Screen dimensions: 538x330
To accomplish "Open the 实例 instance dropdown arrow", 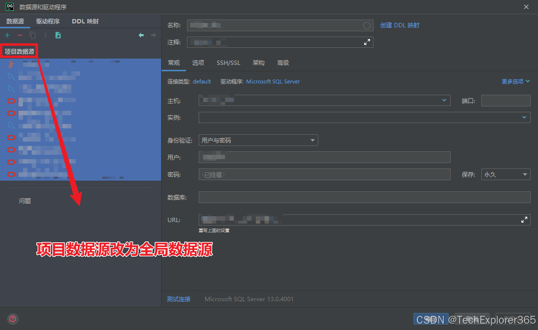I will pos(524,117).
